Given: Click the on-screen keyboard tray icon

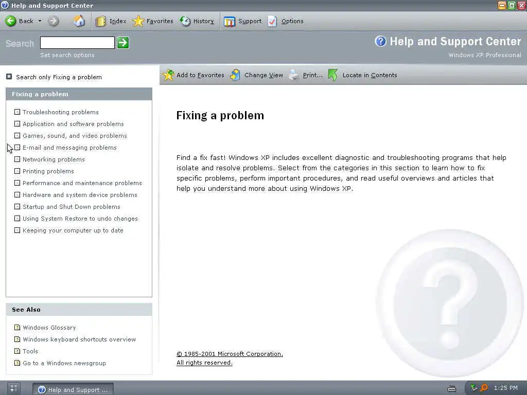Looking at the screenshot, I should [452, 388].
